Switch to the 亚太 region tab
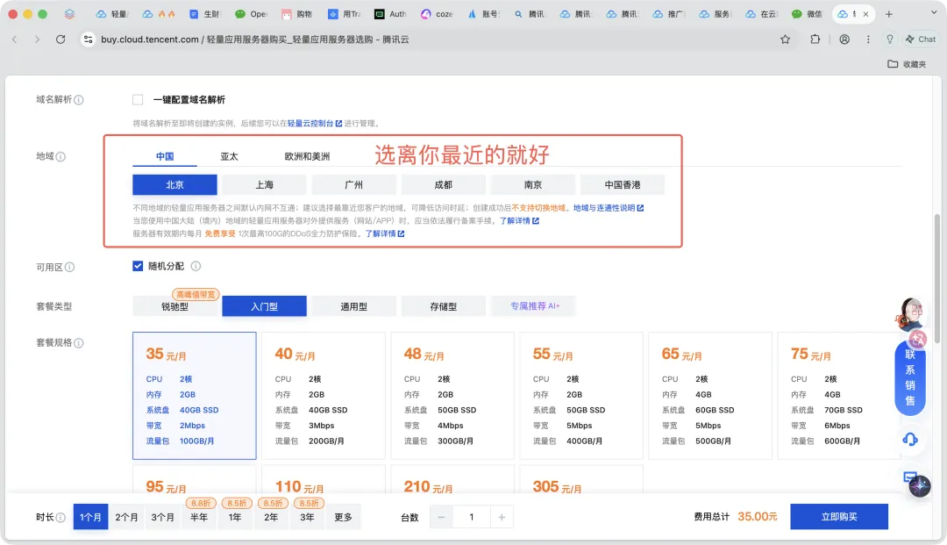This screenshot has width=947, height=545. [230, 156]
